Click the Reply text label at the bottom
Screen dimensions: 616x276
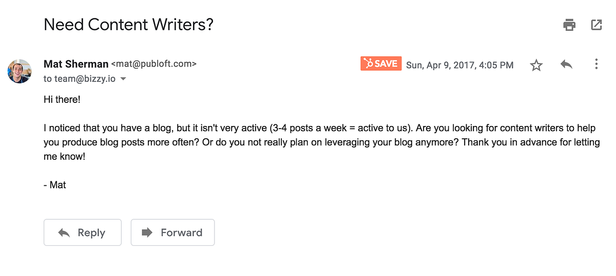[x=91, y=232]
